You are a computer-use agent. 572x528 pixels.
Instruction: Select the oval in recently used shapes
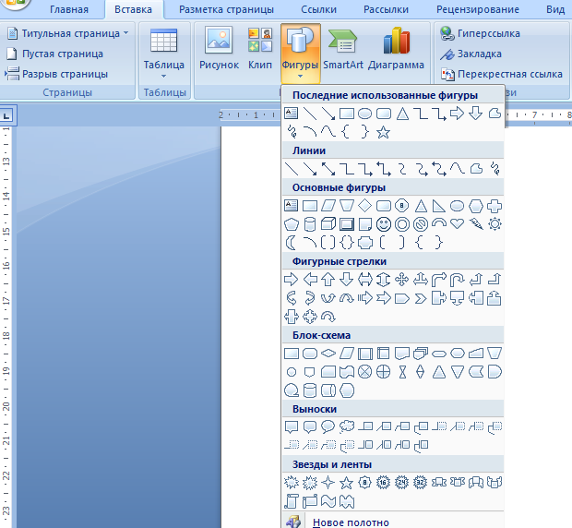[x=364, y=114]
